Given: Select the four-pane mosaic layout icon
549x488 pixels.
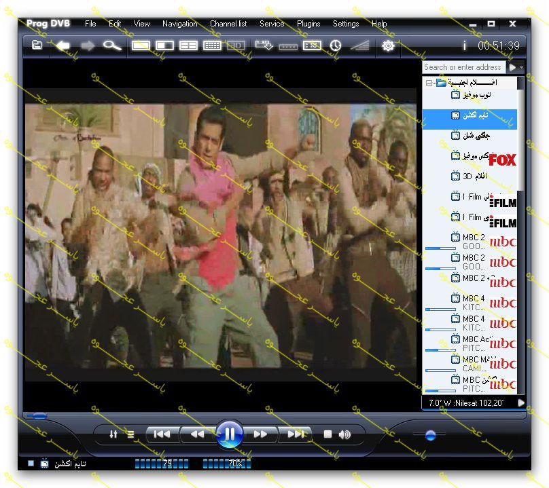Looking at the screenshot, I should [188, 45].
